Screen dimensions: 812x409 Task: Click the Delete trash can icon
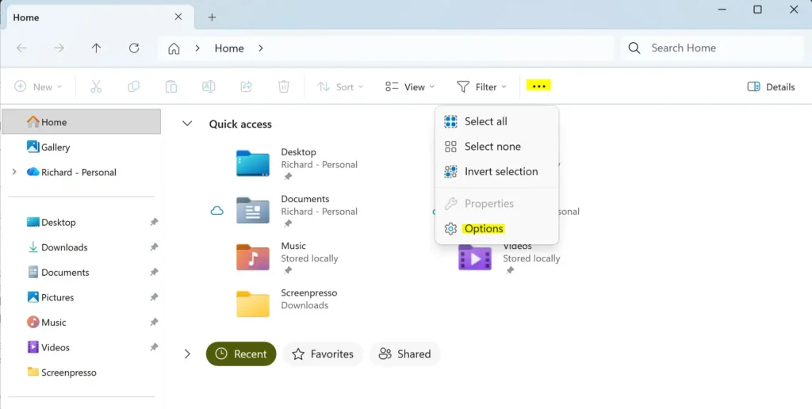pos(284,86)
